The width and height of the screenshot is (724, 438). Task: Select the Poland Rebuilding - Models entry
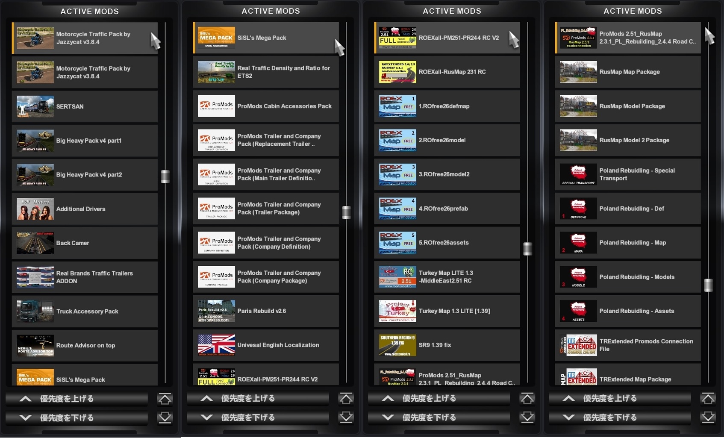(628, 277)
